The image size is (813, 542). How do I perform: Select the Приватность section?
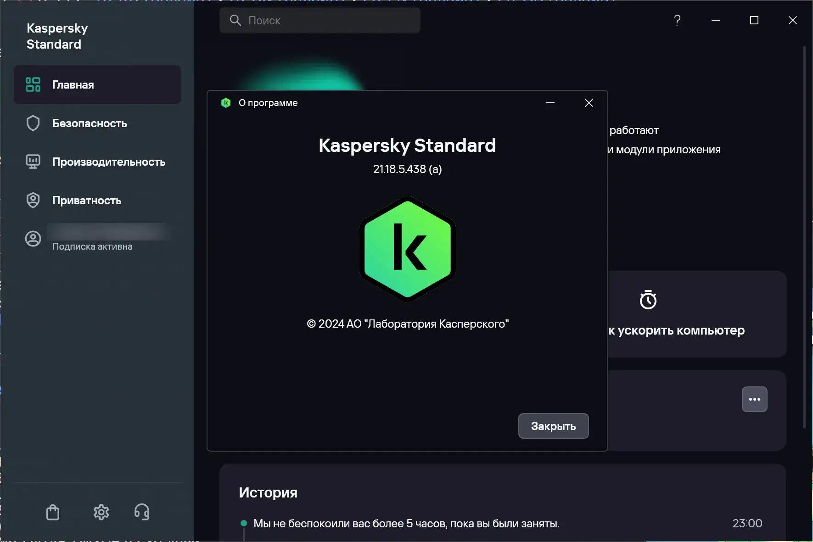(87, 201)
